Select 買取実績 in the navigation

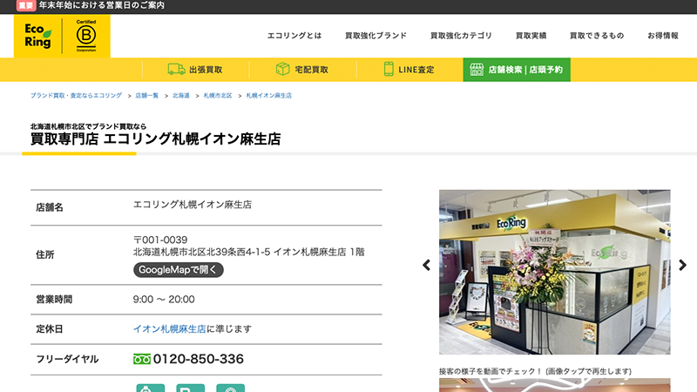click(531, 36)
